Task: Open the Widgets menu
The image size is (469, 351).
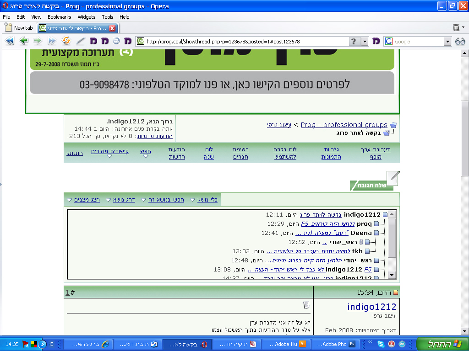Action: point(87,17)
